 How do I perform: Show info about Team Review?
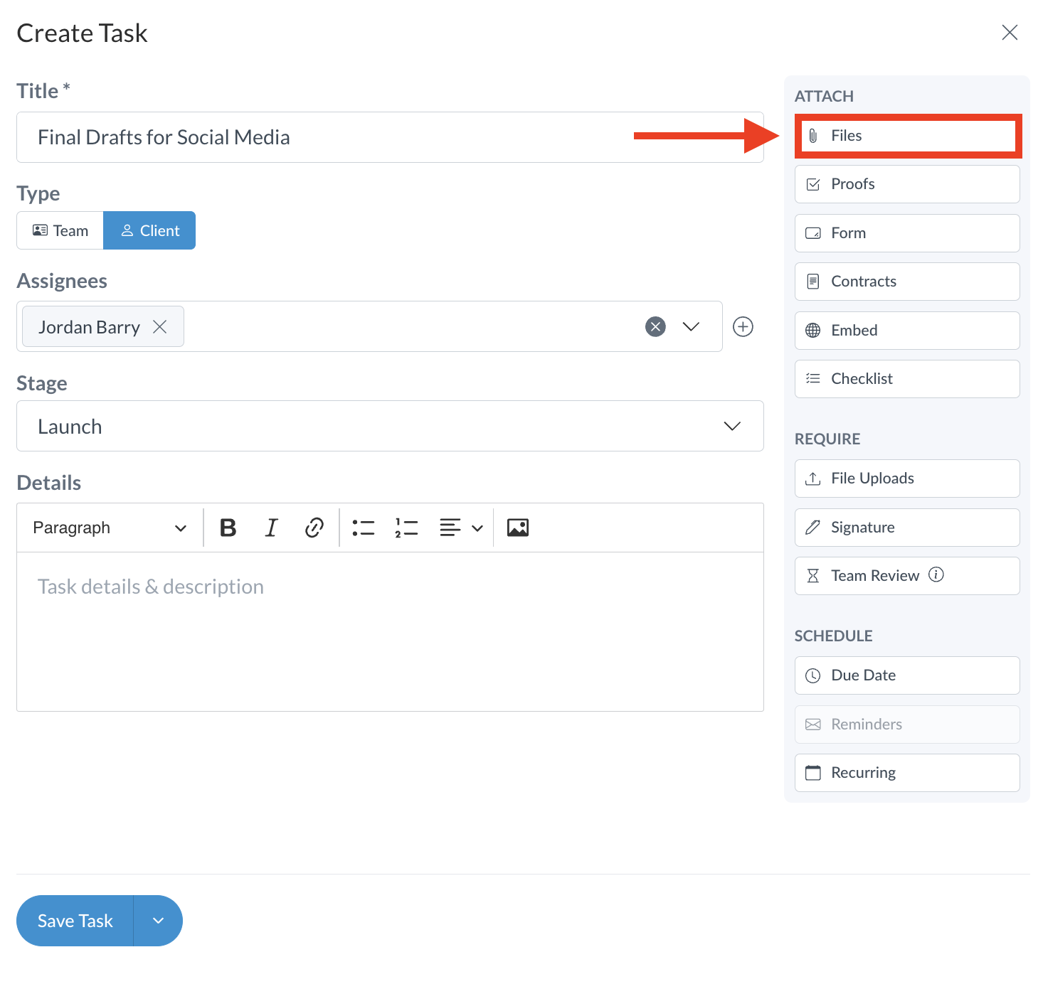(936, 574)
